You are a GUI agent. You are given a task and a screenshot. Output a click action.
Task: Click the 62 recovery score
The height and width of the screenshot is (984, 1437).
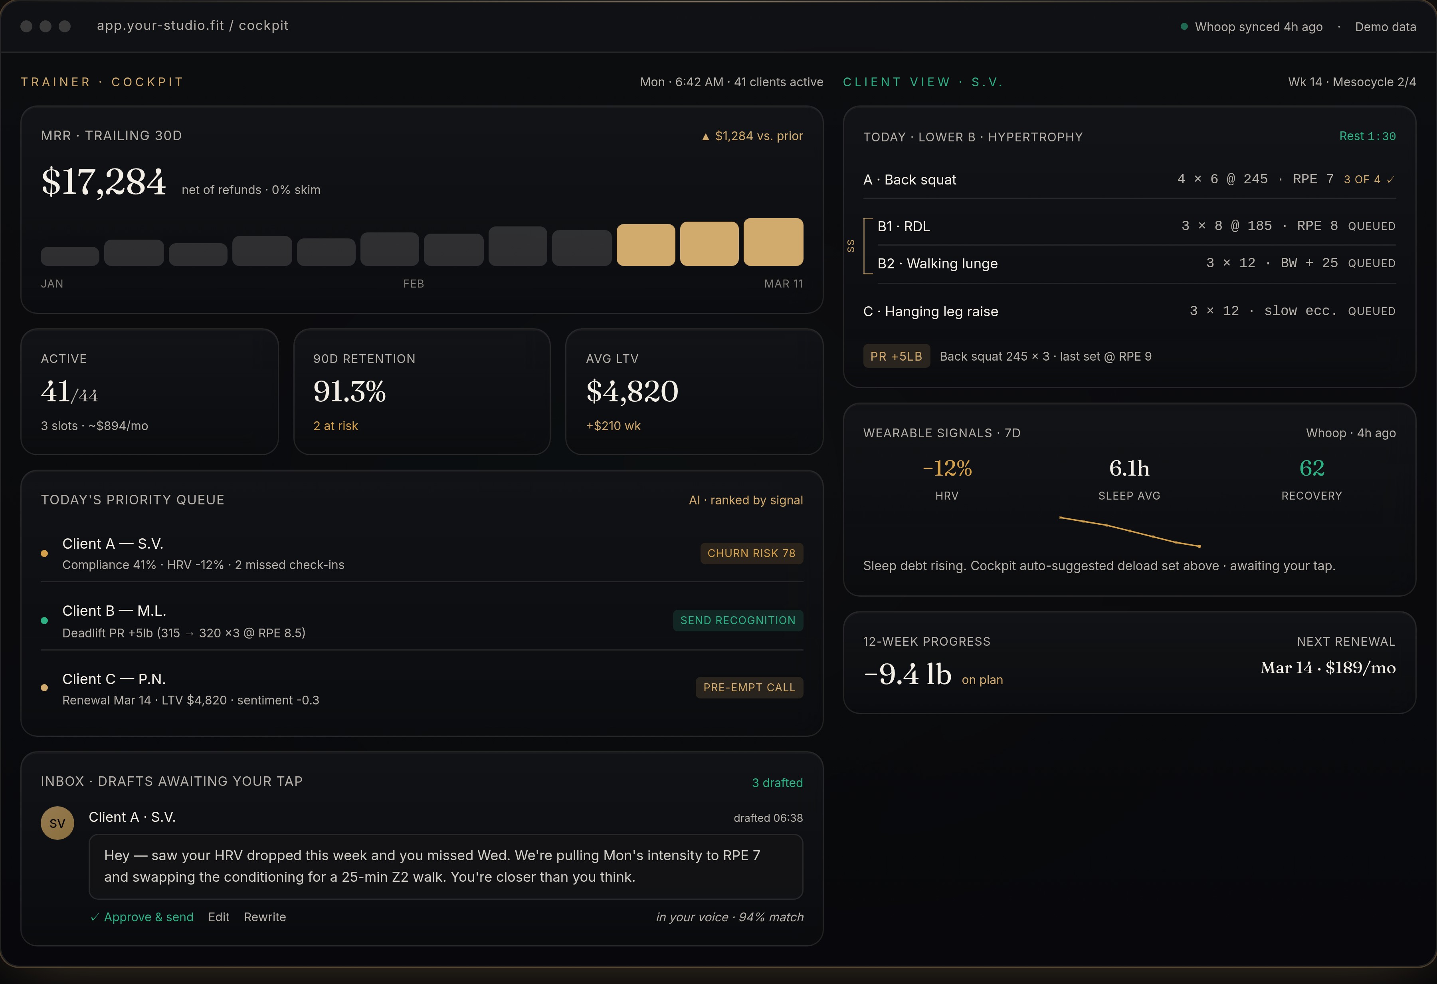point(1312,468)
